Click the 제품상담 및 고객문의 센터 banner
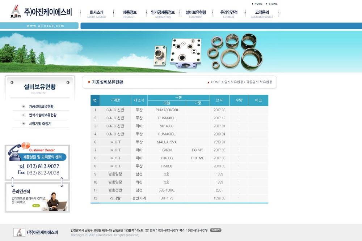 42,157
